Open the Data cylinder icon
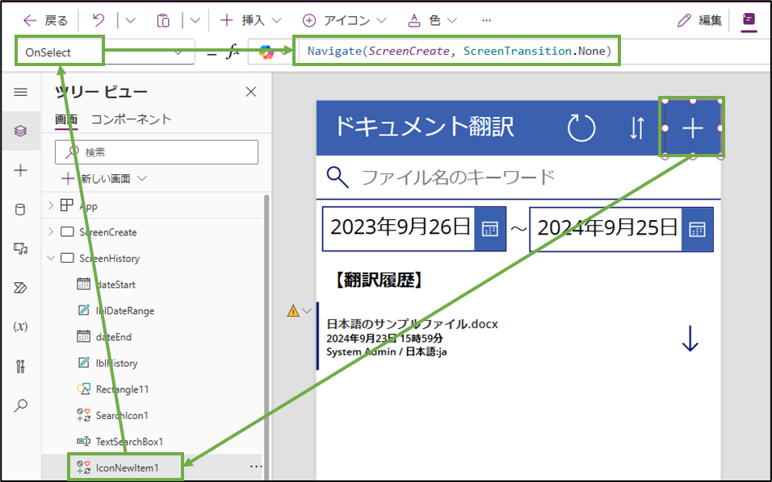This screenshot has height=482, width=772. click(x=21, y=210)
